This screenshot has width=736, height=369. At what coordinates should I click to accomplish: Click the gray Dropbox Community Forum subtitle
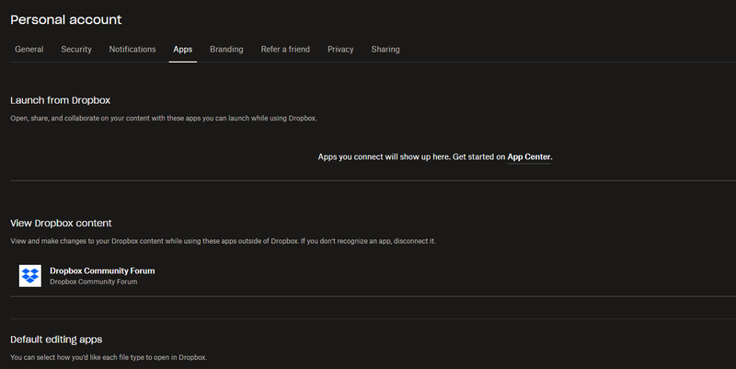(95, 283)
